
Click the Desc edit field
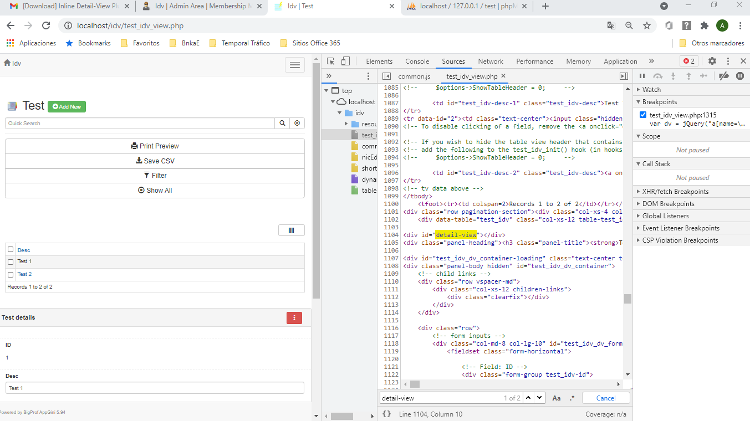point(155,388)
